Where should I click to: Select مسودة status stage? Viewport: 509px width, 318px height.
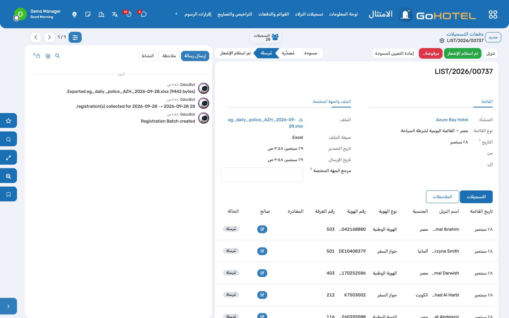[x=310, y=53]
